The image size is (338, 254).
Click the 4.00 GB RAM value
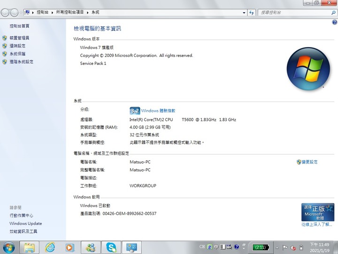click(150, 127)
